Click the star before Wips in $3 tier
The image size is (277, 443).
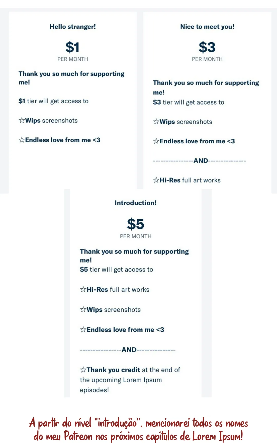click(156, 122)
